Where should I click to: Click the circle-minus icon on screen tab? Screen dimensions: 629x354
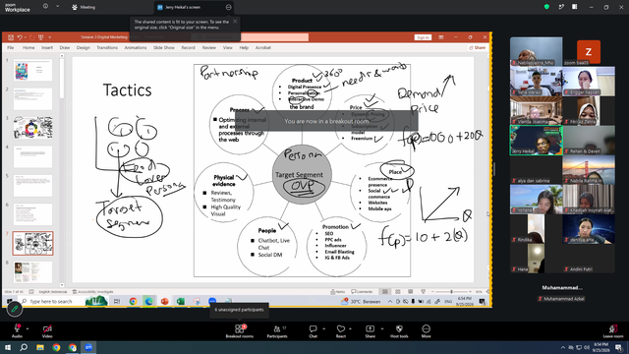click(x=228, y=7)
